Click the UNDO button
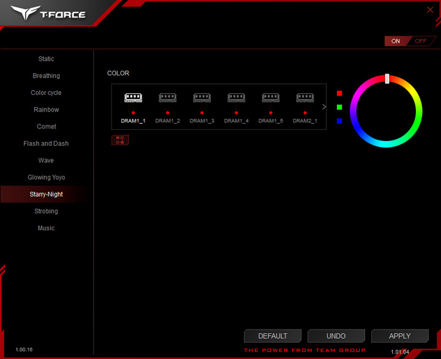Viewport: 441px width, 359px height. [336, 336]
